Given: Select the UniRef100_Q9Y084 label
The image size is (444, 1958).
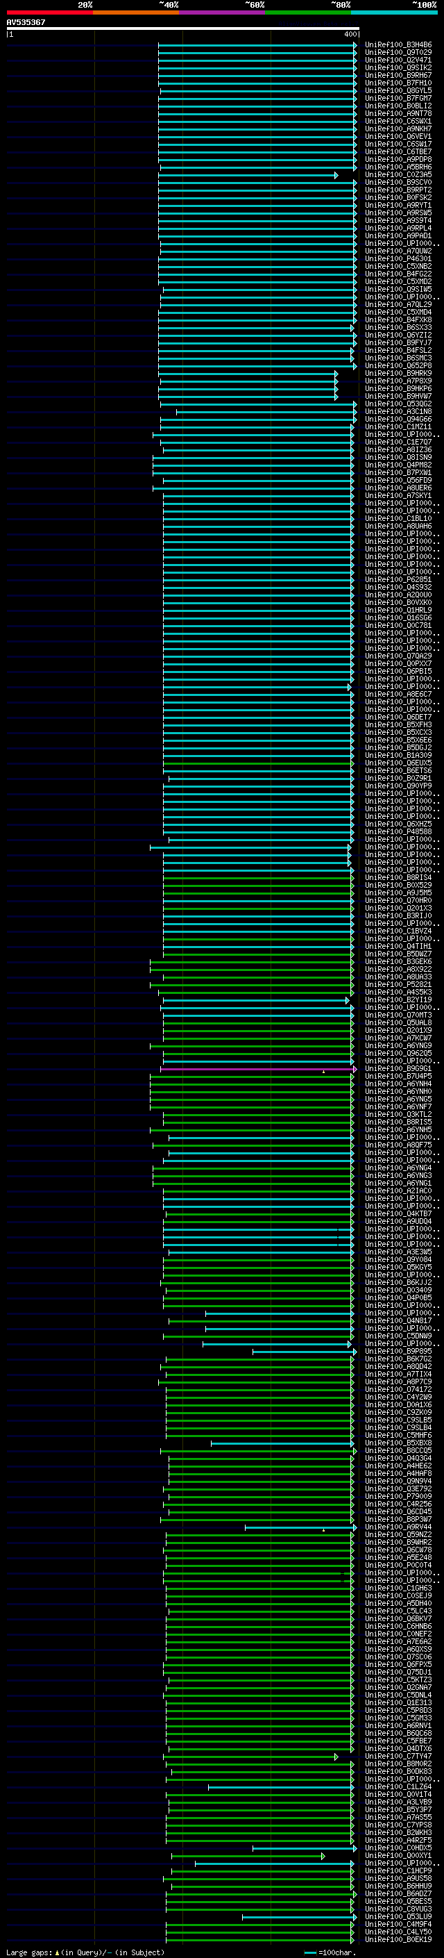Looking at the screenshot, I should pos(398,1259).
